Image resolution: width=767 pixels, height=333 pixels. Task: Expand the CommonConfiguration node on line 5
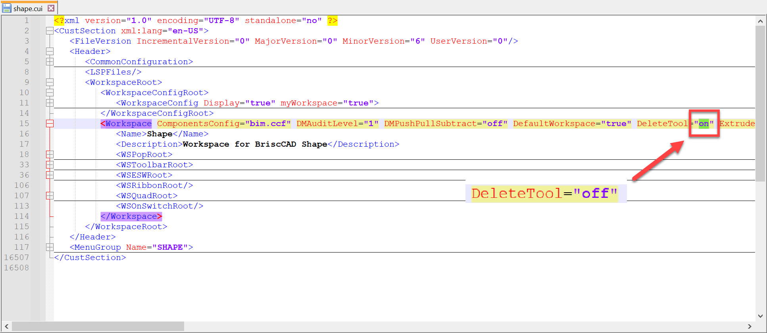[50, 62]
